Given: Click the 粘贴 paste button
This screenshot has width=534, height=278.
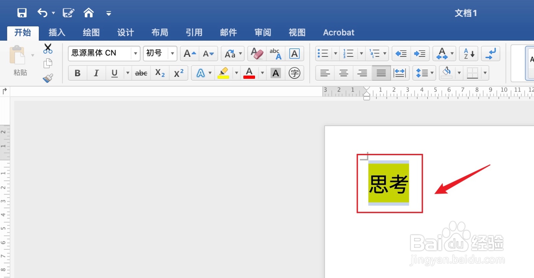Looking at the screenshot, I should point(18,60).
